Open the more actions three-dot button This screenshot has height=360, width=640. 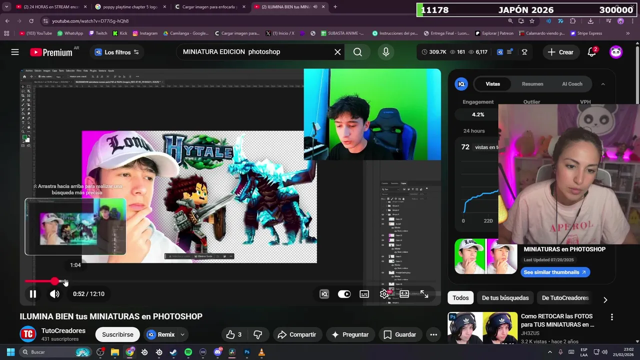(x=433, y=334)
